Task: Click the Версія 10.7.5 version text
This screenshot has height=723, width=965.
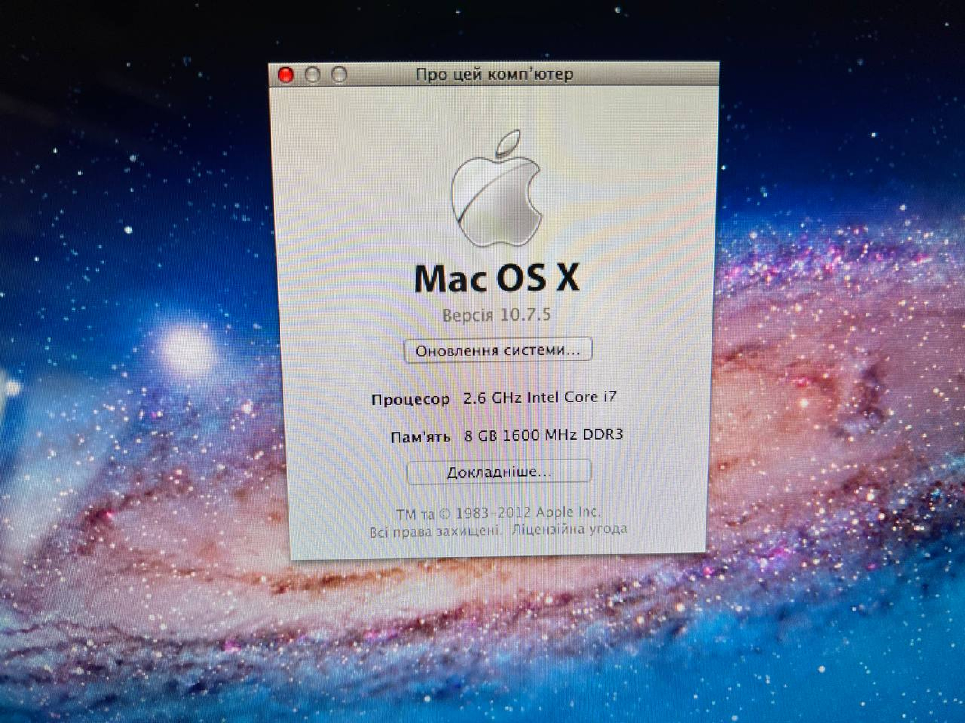Action: click(497, 315)
